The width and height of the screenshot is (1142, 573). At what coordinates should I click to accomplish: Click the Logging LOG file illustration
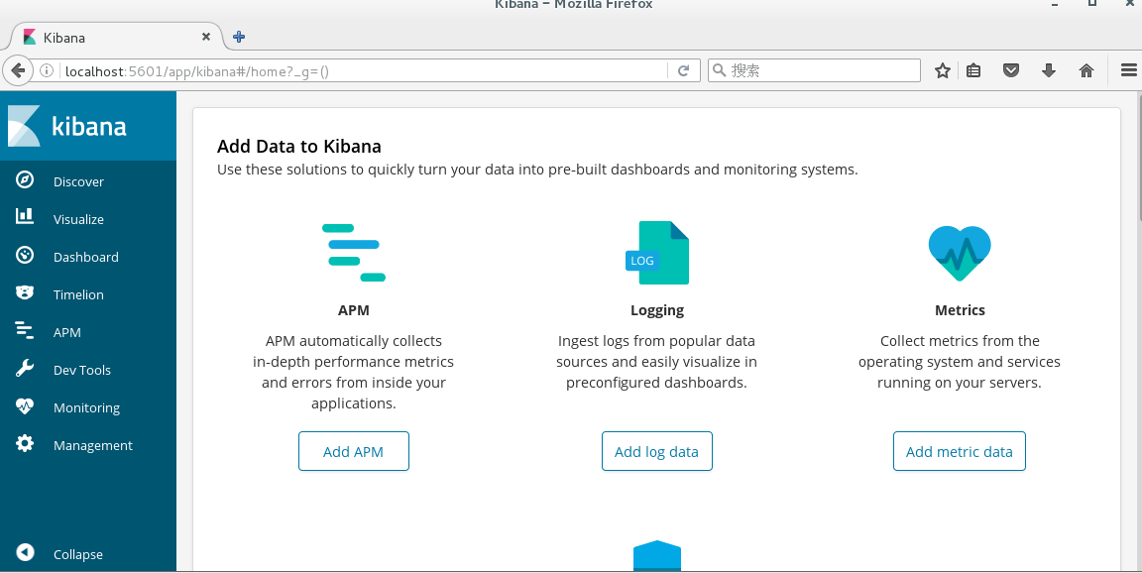[x=657, y=253]
